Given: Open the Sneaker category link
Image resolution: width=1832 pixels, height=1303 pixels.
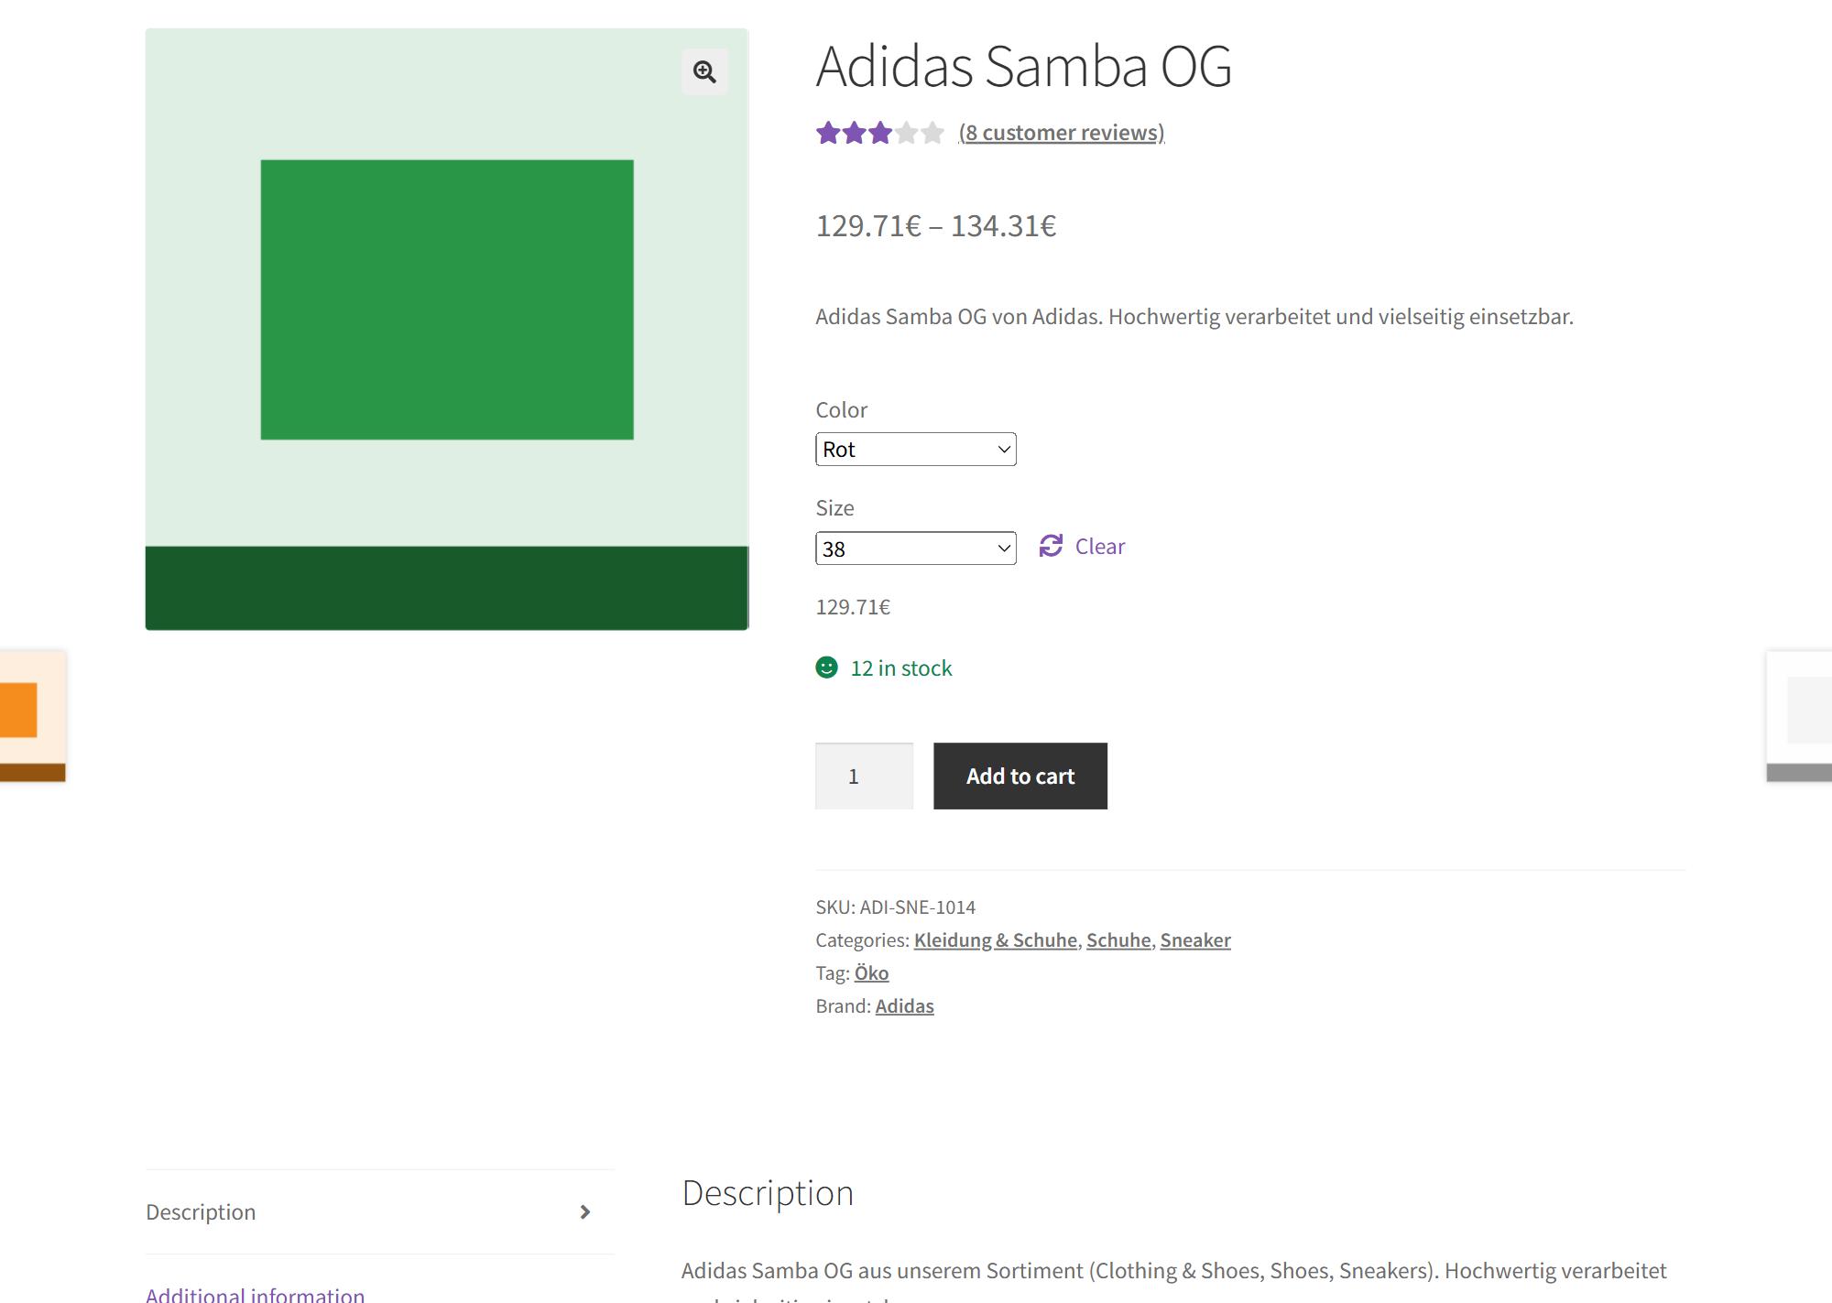Looking at the screenshot, I should point(1195,940).
